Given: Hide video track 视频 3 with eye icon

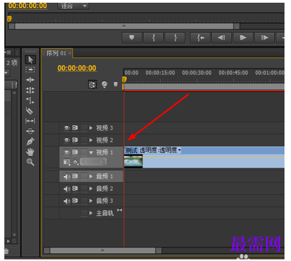Looking at the screenshot, I should click(x=67, y=128).
